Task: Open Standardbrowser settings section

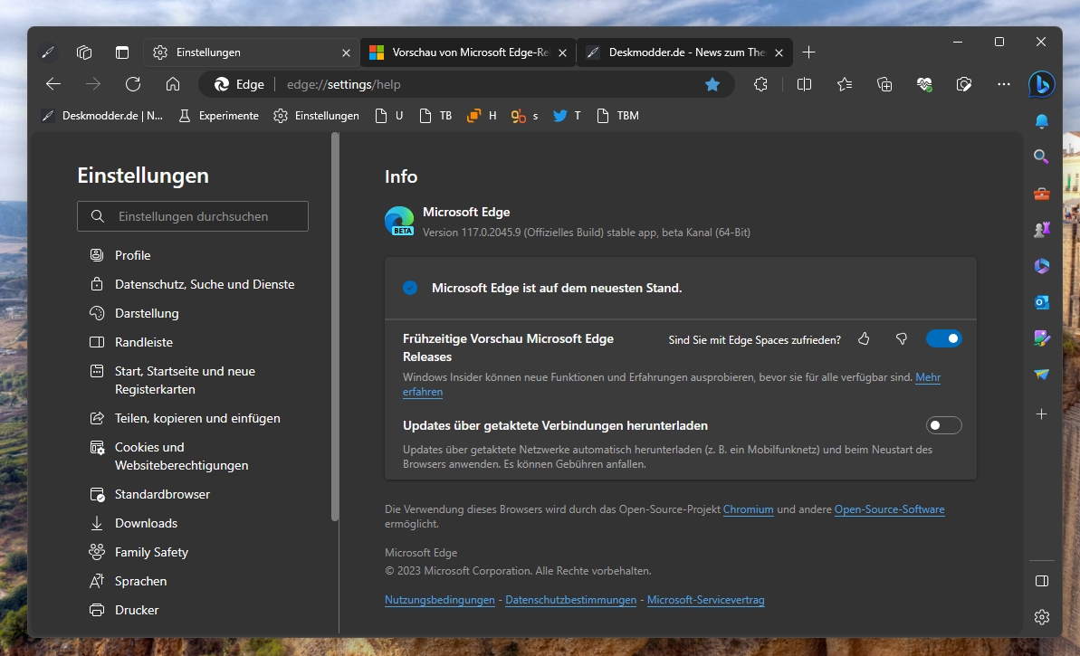Action: pos(149,494)
